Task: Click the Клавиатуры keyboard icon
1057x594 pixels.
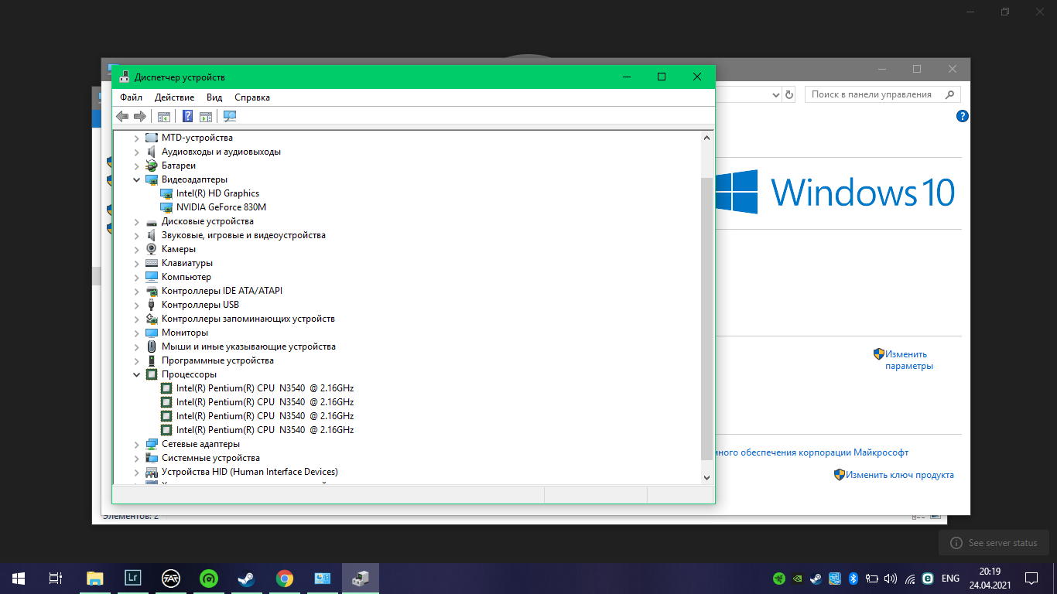Action: pos(152,263)
